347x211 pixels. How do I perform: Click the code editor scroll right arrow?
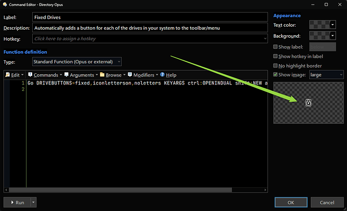pos(265,190)
